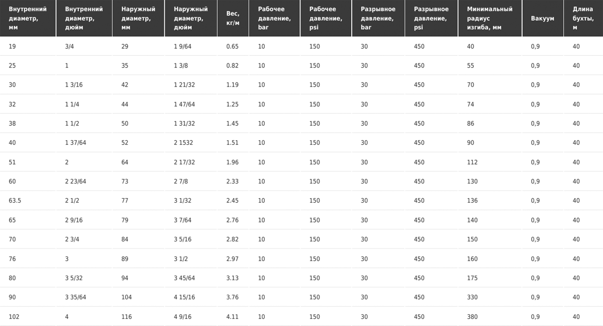Click the 'Наружный диаметр, мм' column header
Screen dimensions: 603x326
[138, 18]
